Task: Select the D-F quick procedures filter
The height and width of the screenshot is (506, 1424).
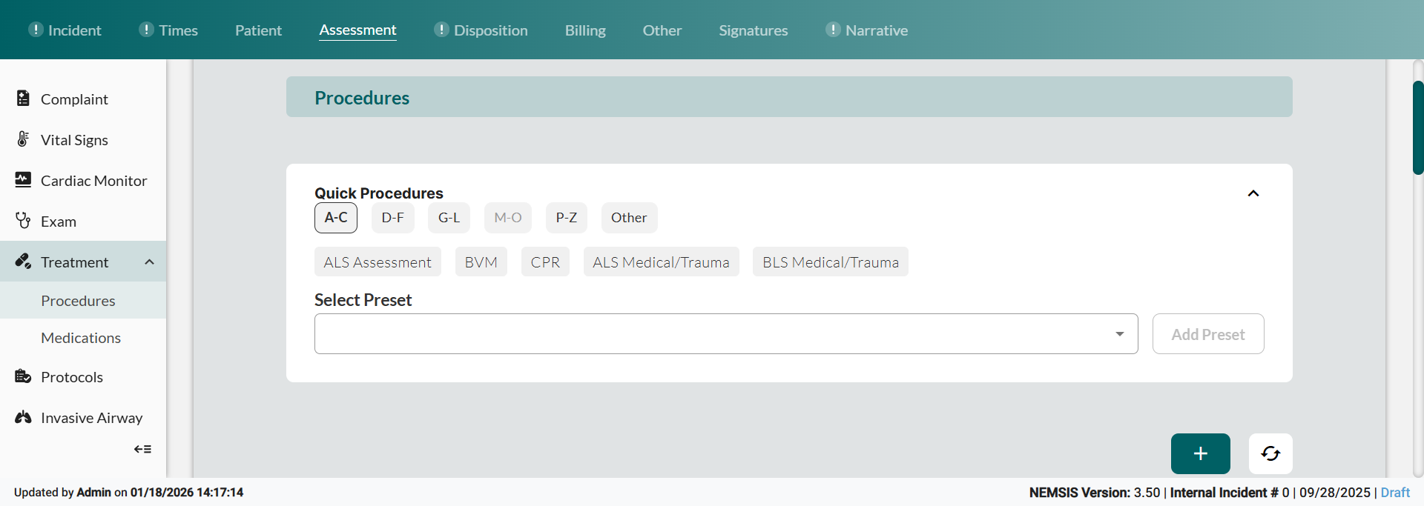Action: pyautogui.click(x=392, y=218)
